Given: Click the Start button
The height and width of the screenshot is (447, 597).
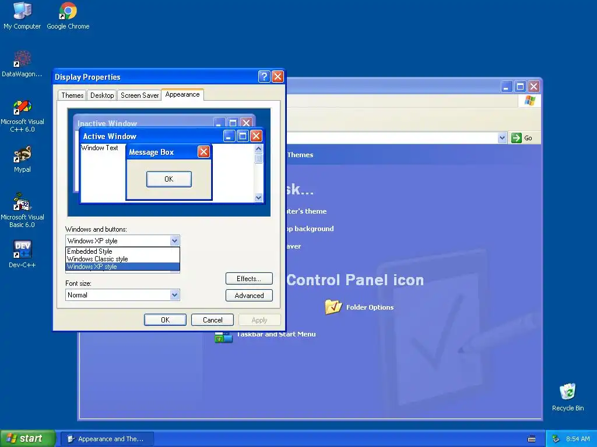Looking at the screenshot, I should [x=27, y=439].
